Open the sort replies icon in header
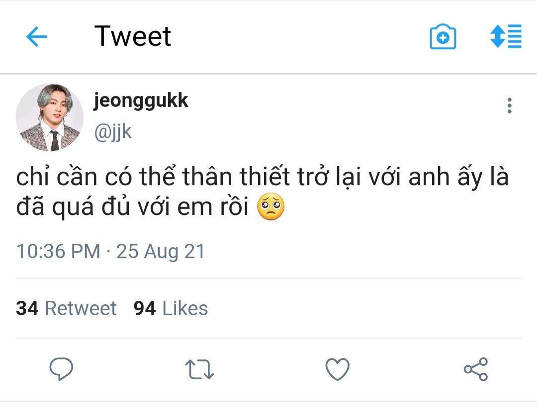 pos(506,36)
